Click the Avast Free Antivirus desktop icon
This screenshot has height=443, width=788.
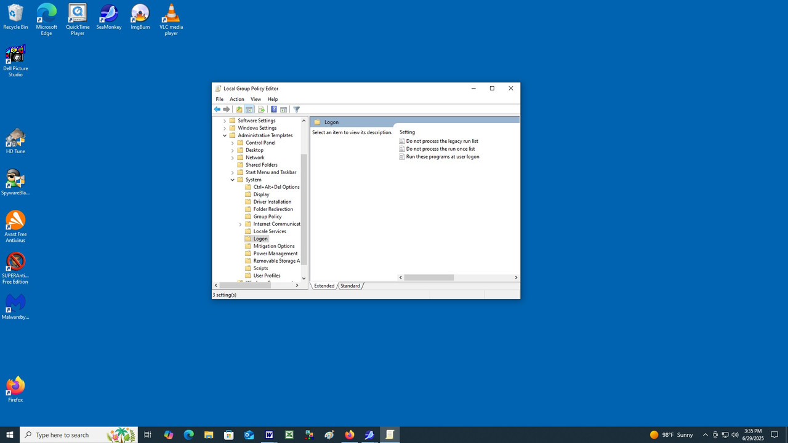click(x=15, y=227)
